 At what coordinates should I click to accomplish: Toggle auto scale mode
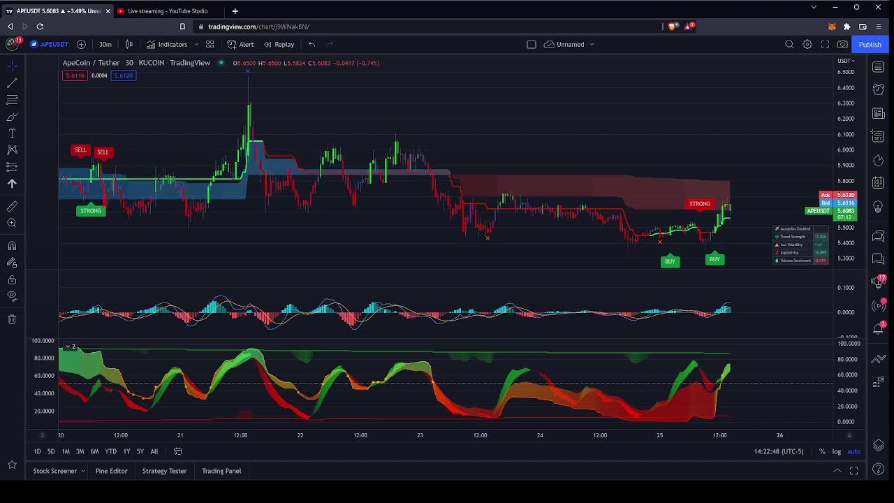point(853,451)
